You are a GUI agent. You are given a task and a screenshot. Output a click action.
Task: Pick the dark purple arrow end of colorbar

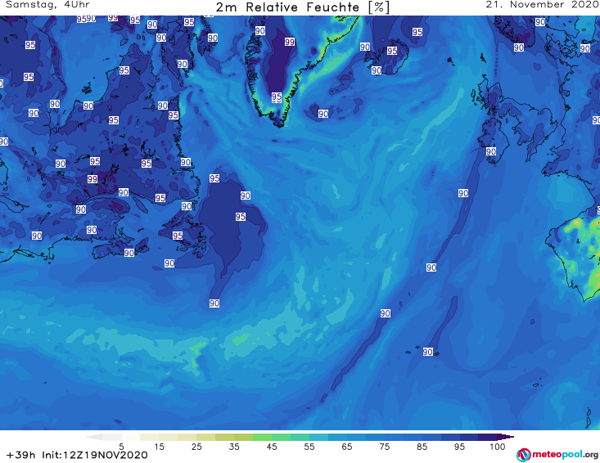pyautogui.click(x=506, y=437)
